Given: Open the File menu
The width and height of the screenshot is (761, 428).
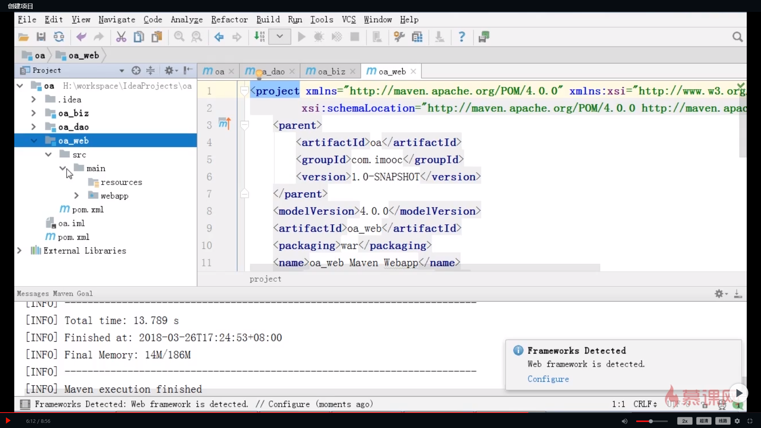Looking at the screenshot, I should (x=27, y=19).
